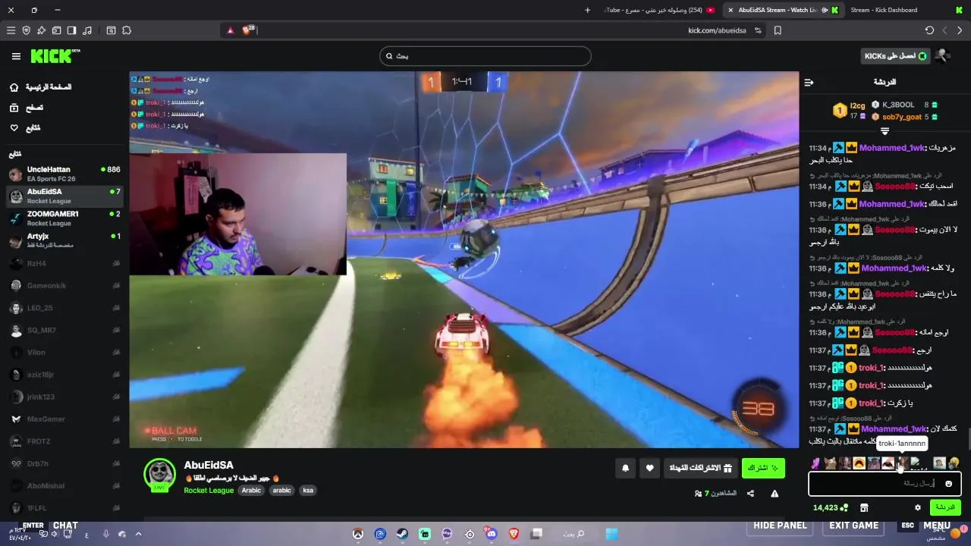971x546 pixels.
Task: Click the share icon below video
Action: pyautogui.click(x=750, y=494)
